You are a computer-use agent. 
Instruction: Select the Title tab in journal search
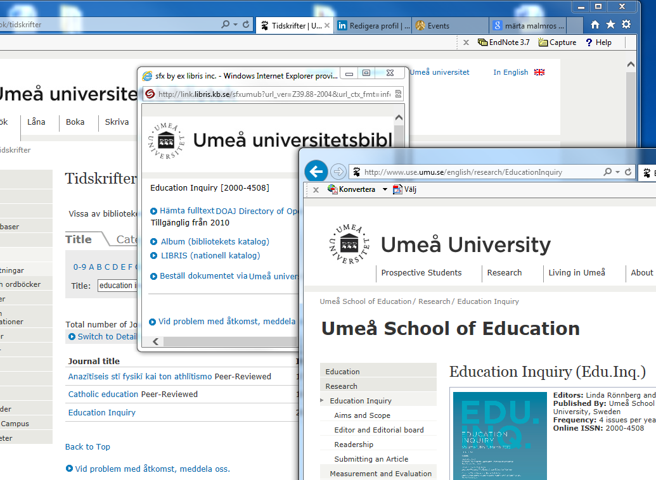[x=79, y=239]
